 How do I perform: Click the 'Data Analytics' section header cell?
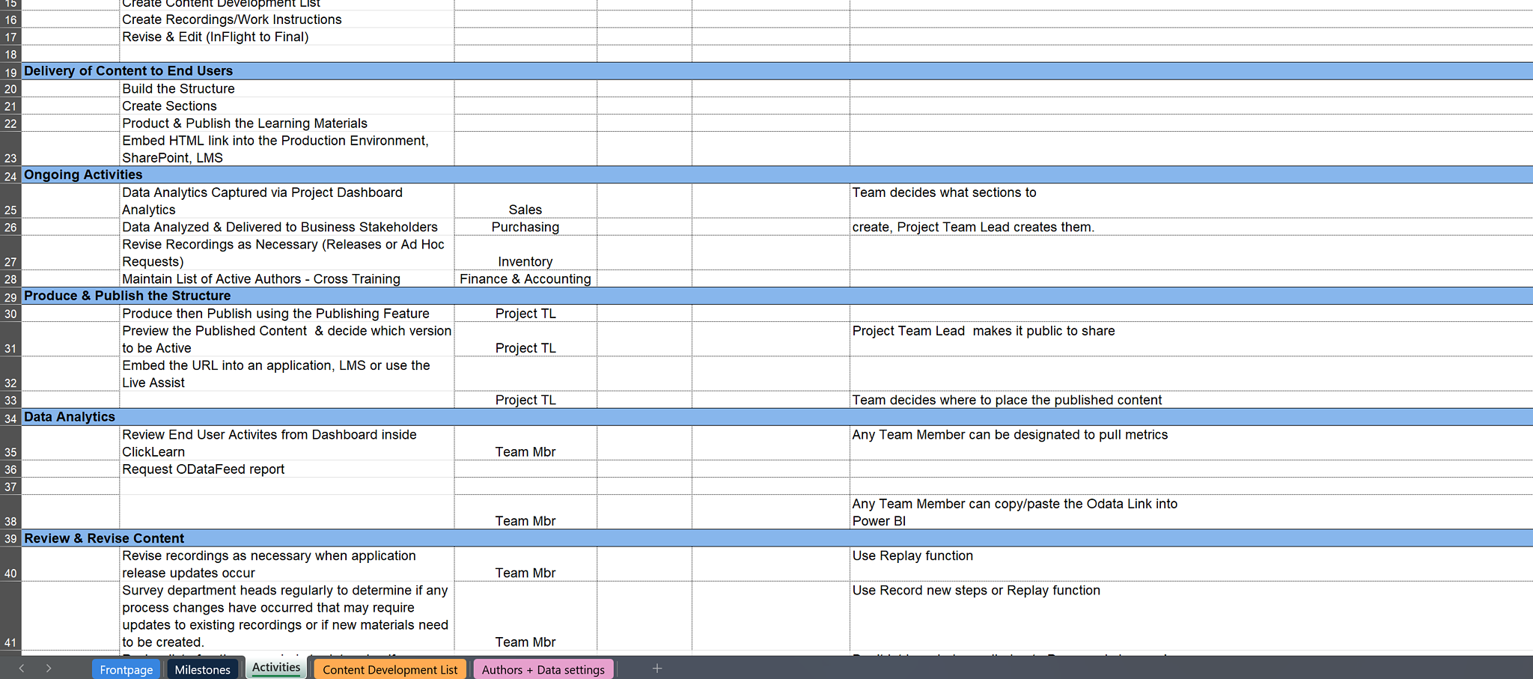click(x=69, y=417)
